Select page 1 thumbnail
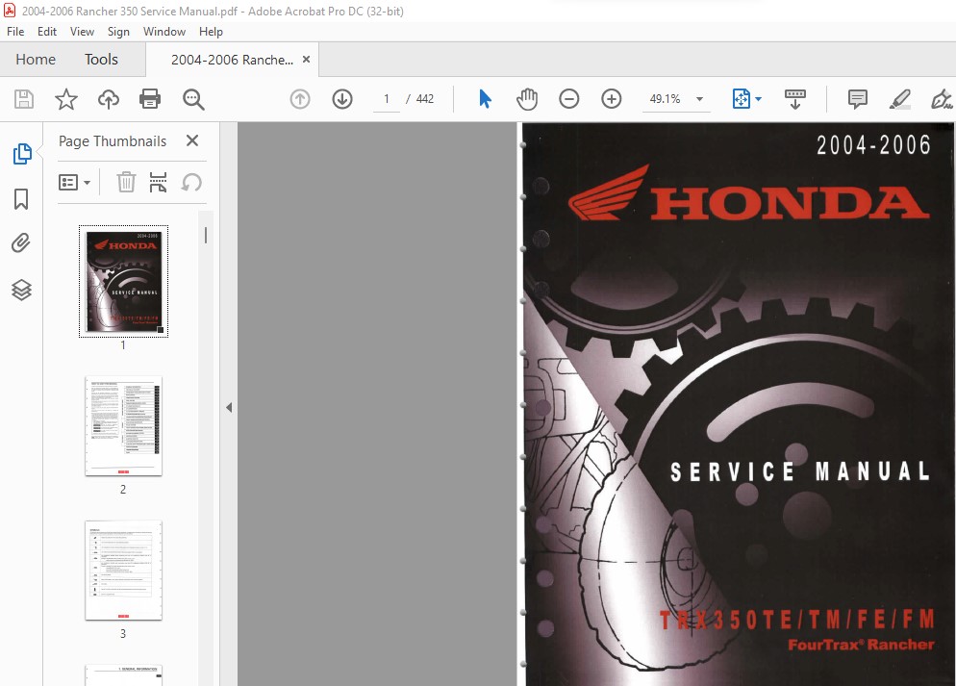The image size is (956, 686). point(124,282)
